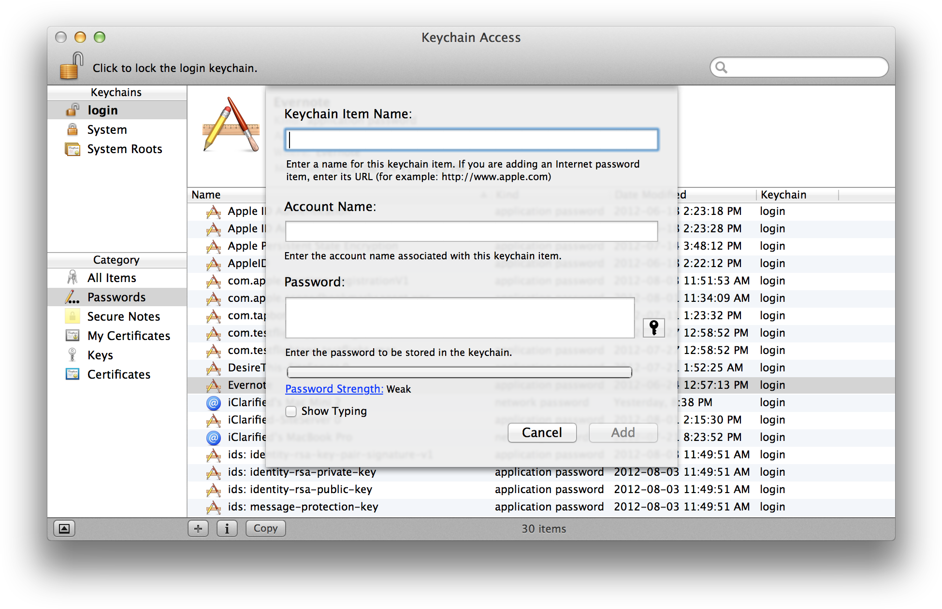
Task: Enable the Show Typing checkbox
Action: (x=291, y=411)
